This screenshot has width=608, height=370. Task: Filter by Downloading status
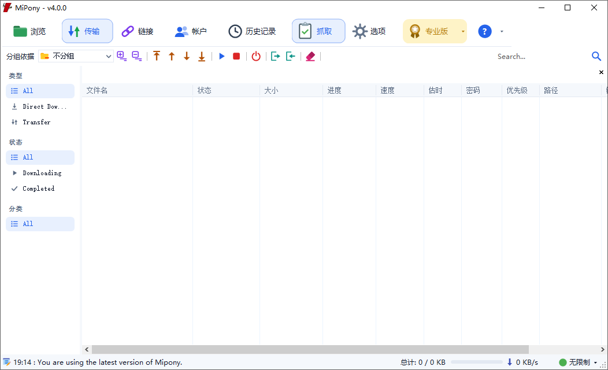pyautogui.click(x=40, y=173)
